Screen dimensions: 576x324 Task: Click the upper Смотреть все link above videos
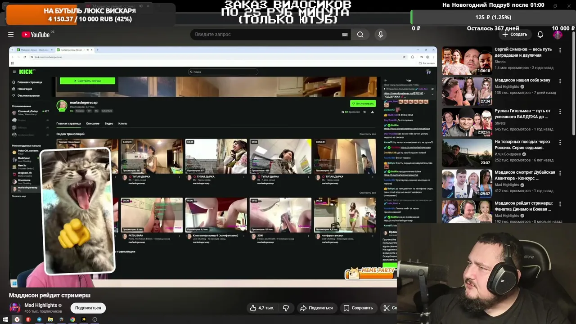tap(367, 134)
